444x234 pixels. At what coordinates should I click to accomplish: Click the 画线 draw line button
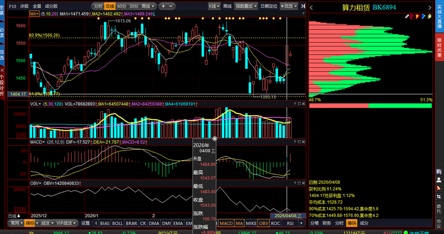(228, 6)
